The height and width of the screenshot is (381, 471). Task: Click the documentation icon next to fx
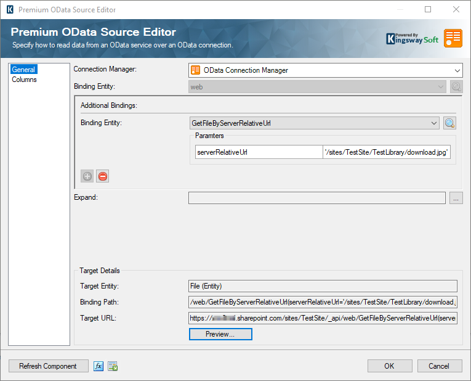[x=112, y=366]
